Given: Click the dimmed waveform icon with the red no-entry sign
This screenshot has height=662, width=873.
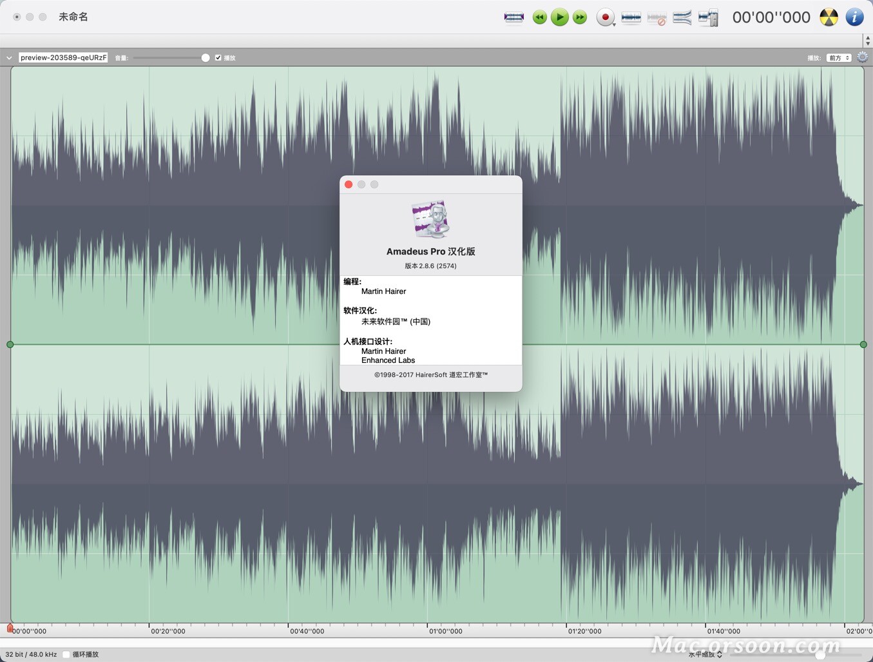Looking at the screenshot, I should [x=657, y=18].
